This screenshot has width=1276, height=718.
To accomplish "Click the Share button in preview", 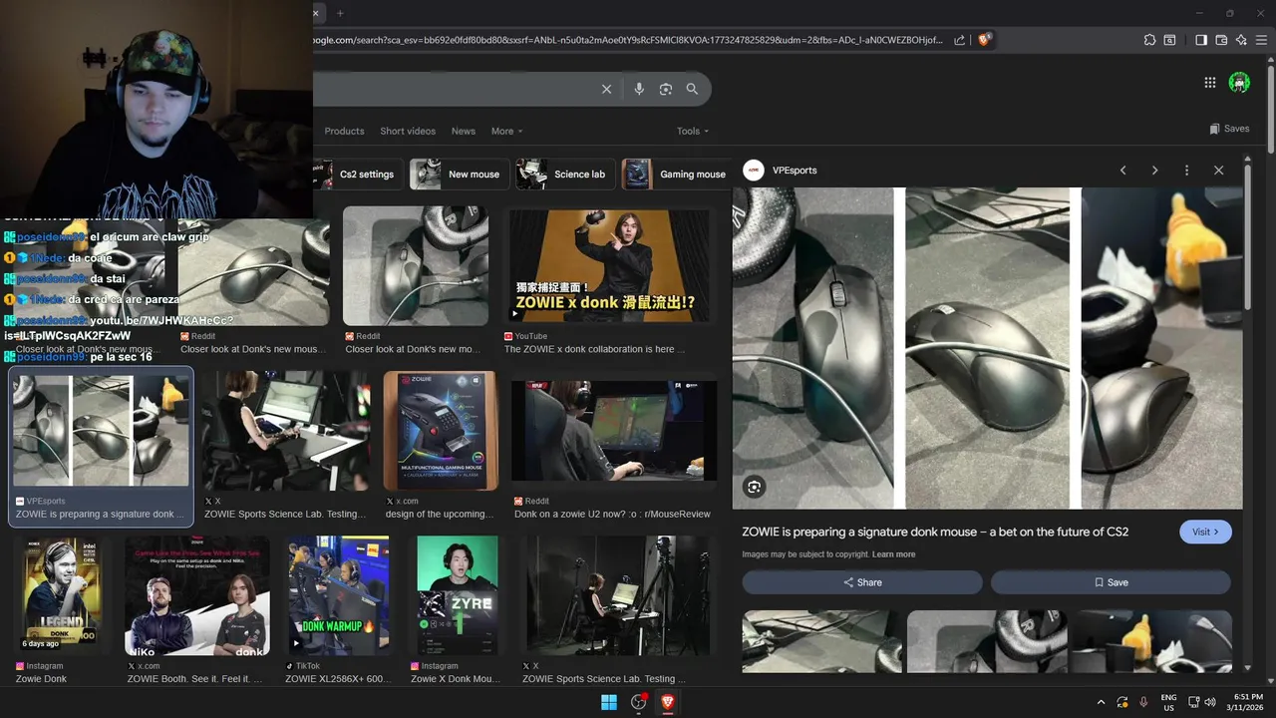I will (x=862, y=582).
